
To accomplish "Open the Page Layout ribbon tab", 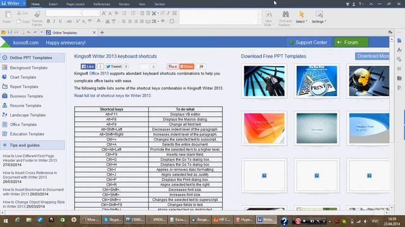I will [75, 4].
